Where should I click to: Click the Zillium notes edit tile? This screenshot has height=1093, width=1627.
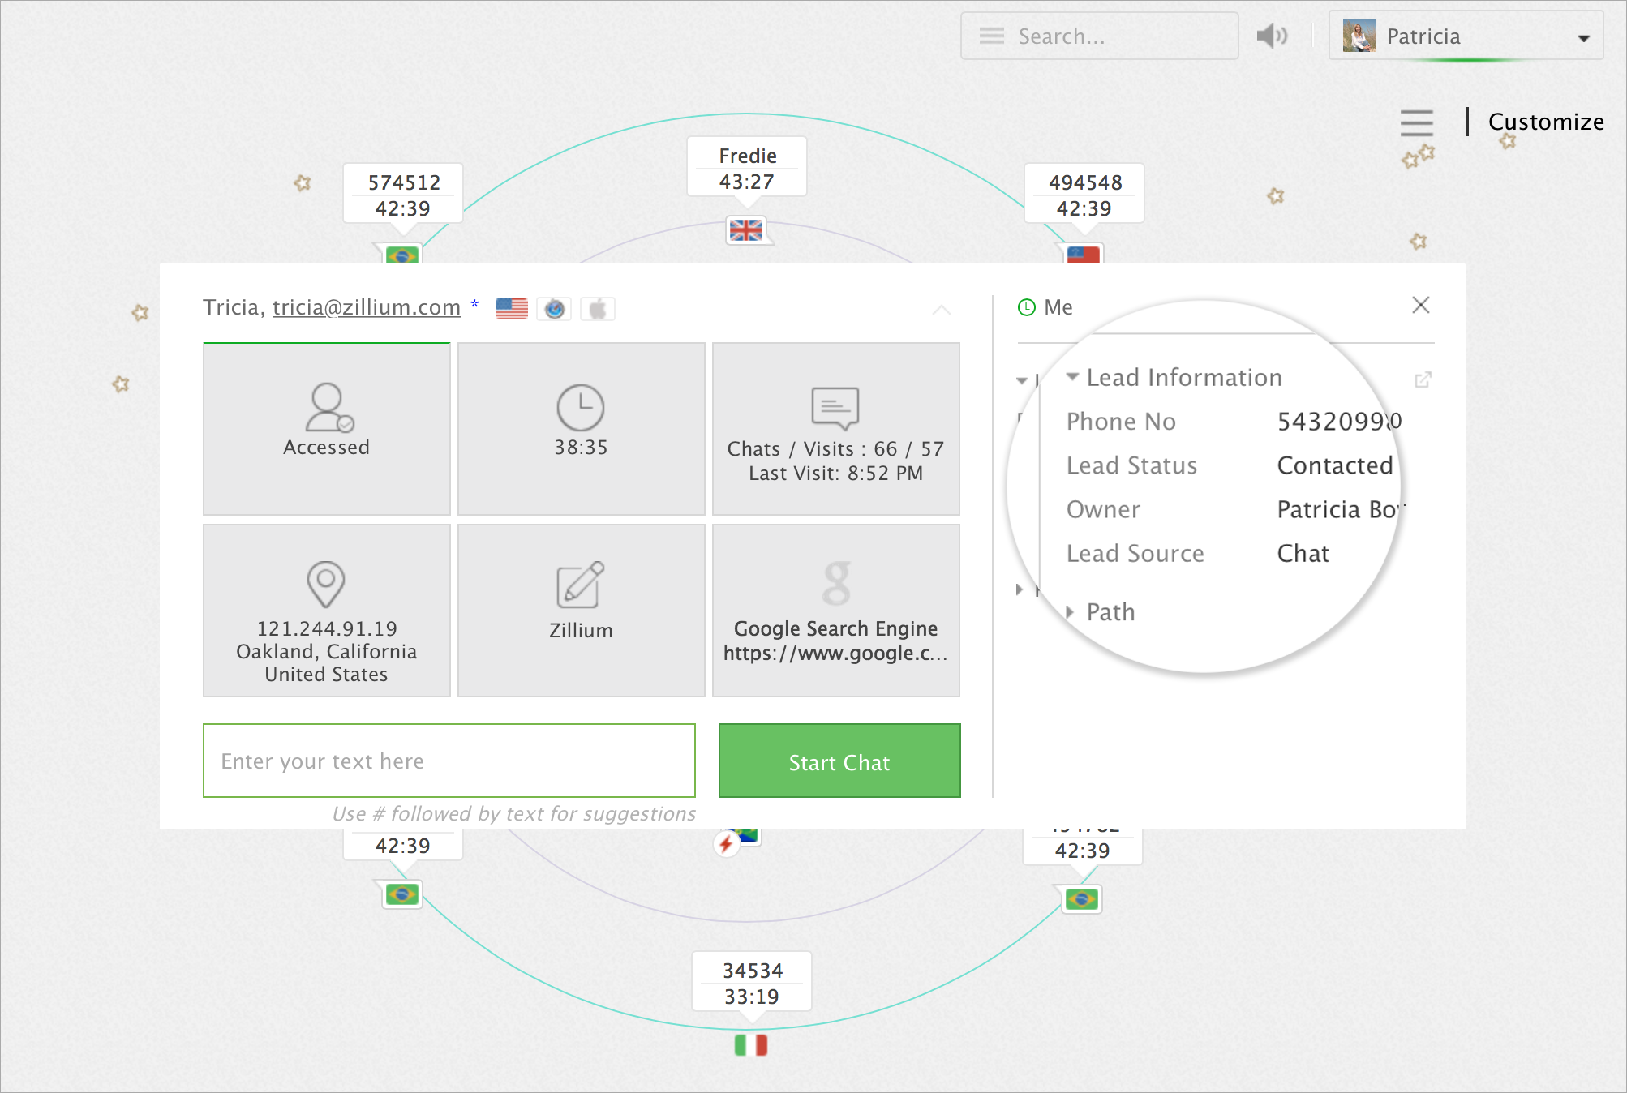coord(581,610)
